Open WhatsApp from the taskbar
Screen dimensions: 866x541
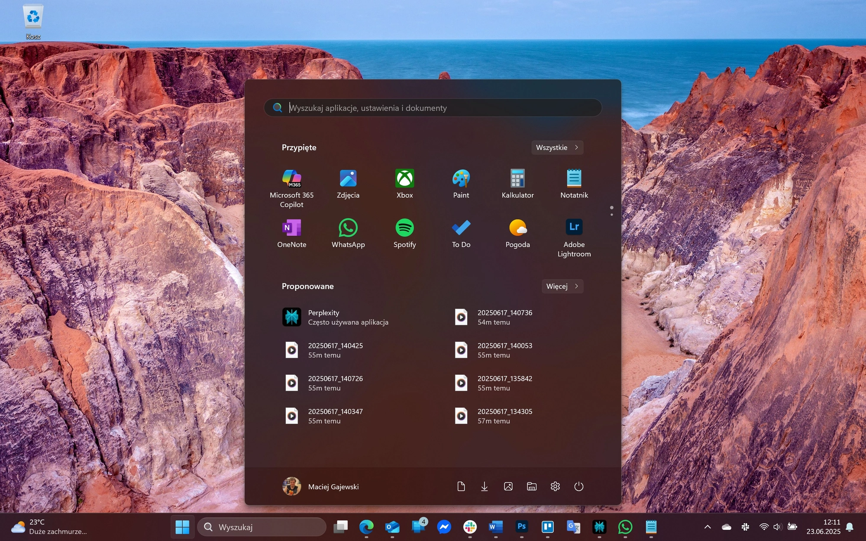click(x=625, y=527)
